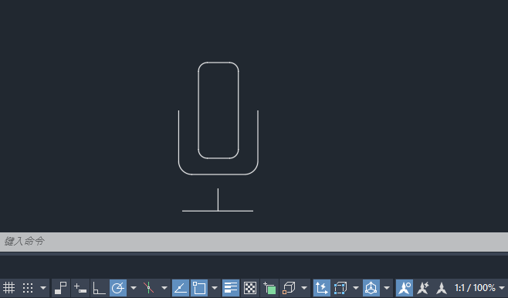This screenshot has height=298, width=508.
Task: Turn off Object Snap Tracking
Action: click(x=181, y=288)
